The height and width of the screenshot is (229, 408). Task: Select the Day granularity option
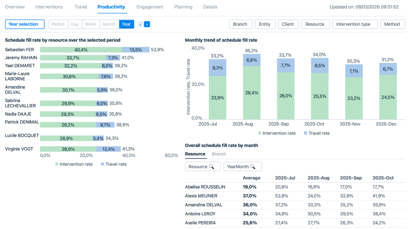tap(75, 24)
